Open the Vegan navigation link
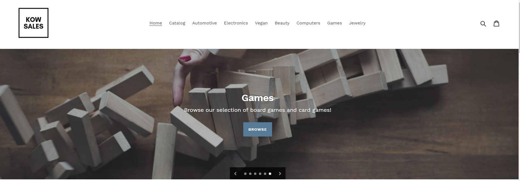Viewport: 520px width, 181px height. click(261, 23)
